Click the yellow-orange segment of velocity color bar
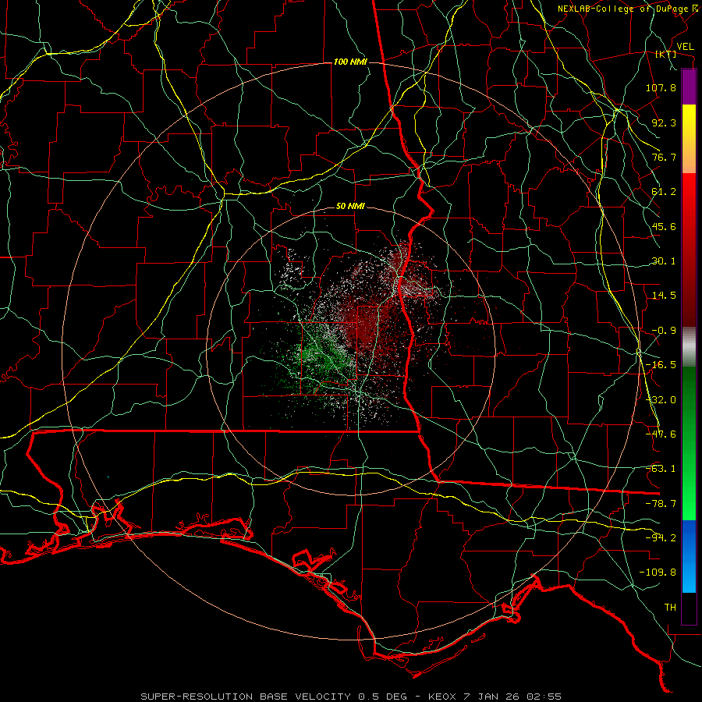The image size is (702, 702). point(689,139)
